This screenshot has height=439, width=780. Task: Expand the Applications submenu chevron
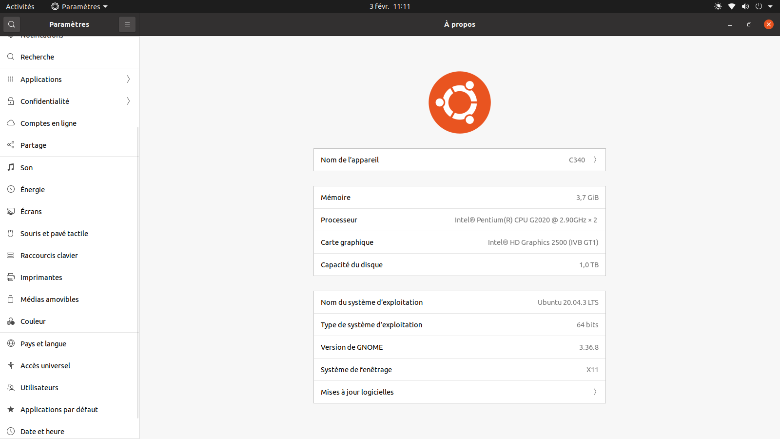128,79
